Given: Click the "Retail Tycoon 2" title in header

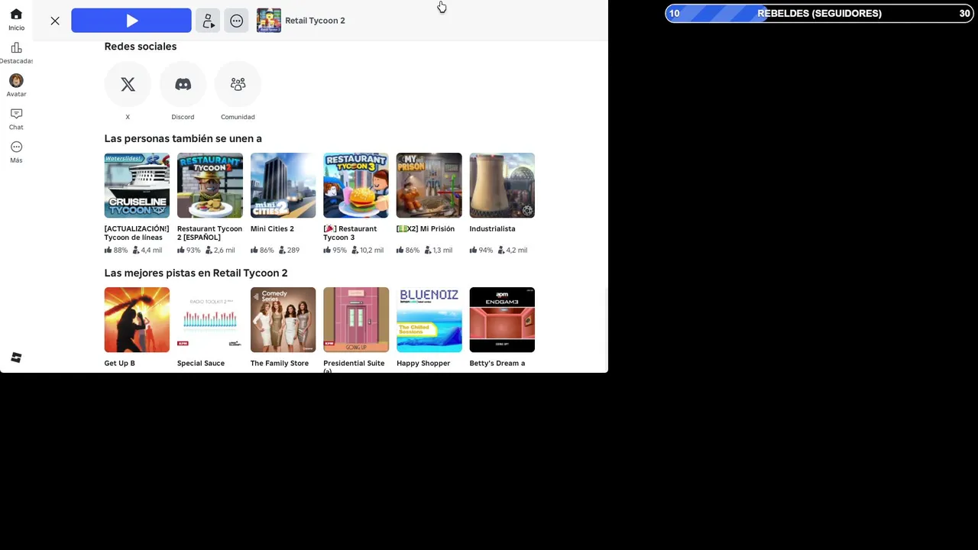Looking at the screenshot, I should coord(315,21).
